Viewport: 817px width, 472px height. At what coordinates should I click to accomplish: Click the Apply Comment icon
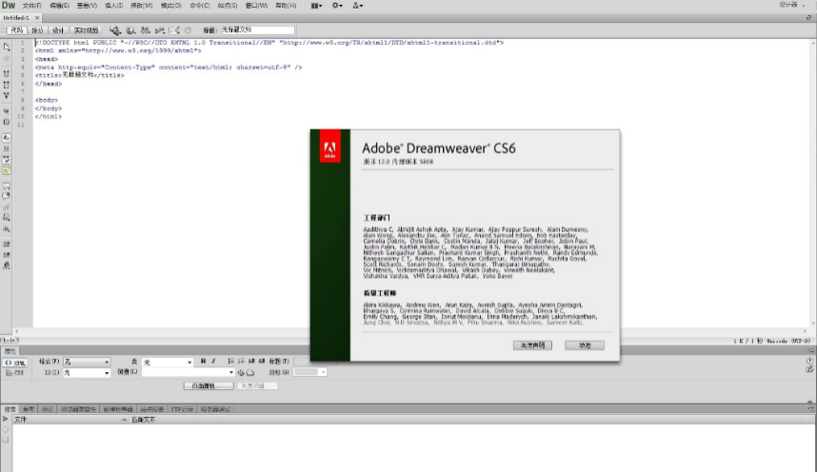click(x=7, y=186)
